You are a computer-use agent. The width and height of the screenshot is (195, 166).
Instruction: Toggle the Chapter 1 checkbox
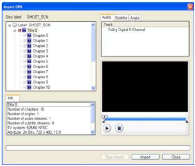25,41
